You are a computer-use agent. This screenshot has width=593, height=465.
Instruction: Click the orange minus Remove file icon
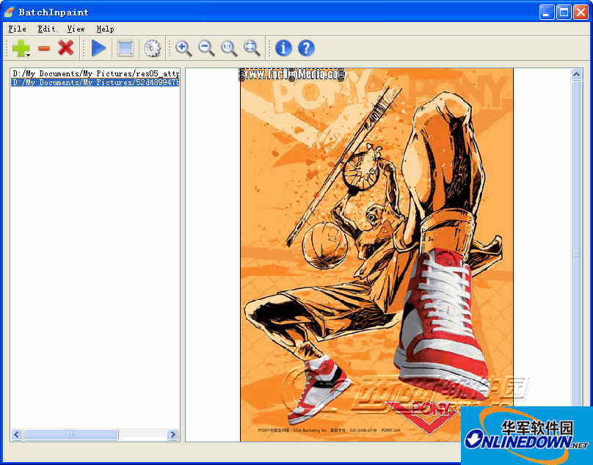(44, 48)
